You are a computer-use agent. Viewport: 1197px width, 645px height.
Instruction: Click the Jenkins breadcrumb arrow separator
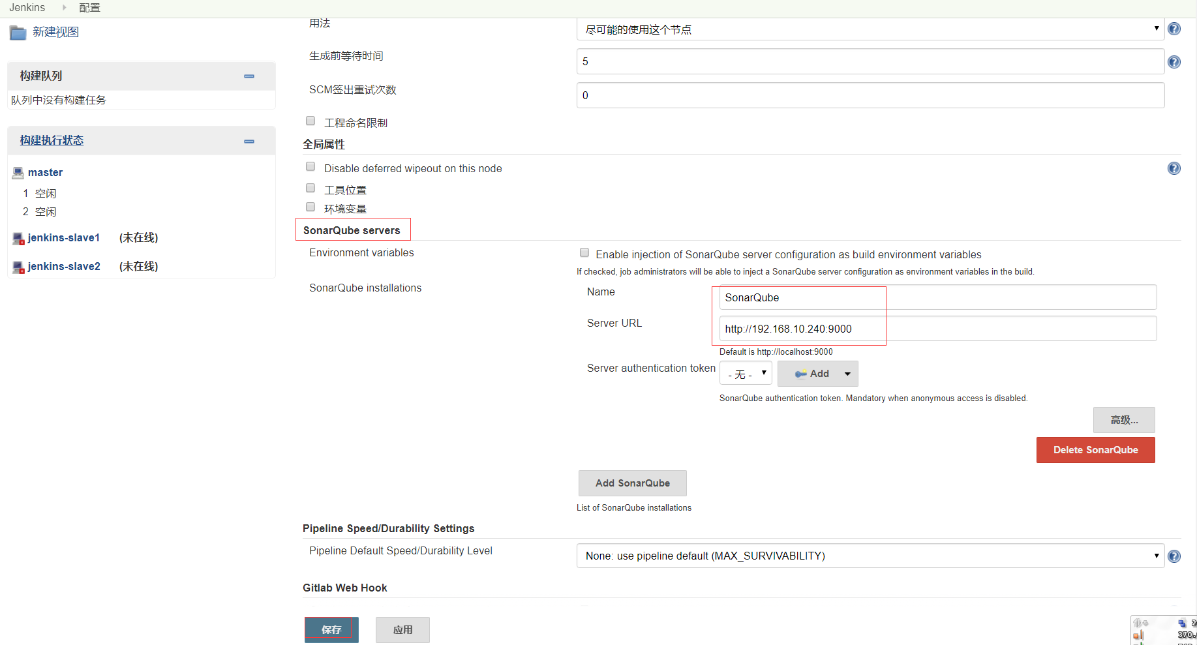click(x=64, y=7)
